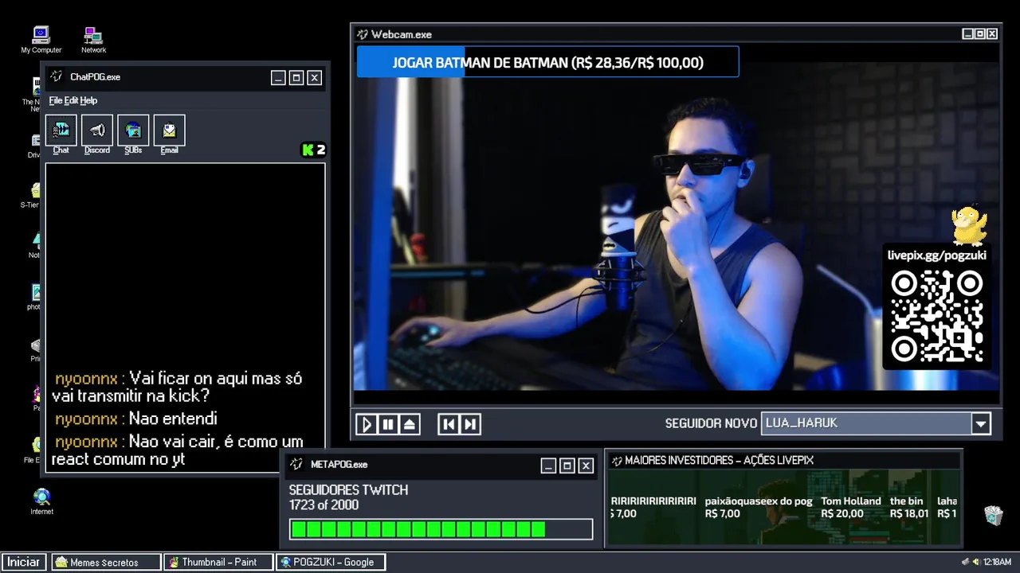Click the livepix.gg/pogzuki link text
1020x573 pixels.
937,255
